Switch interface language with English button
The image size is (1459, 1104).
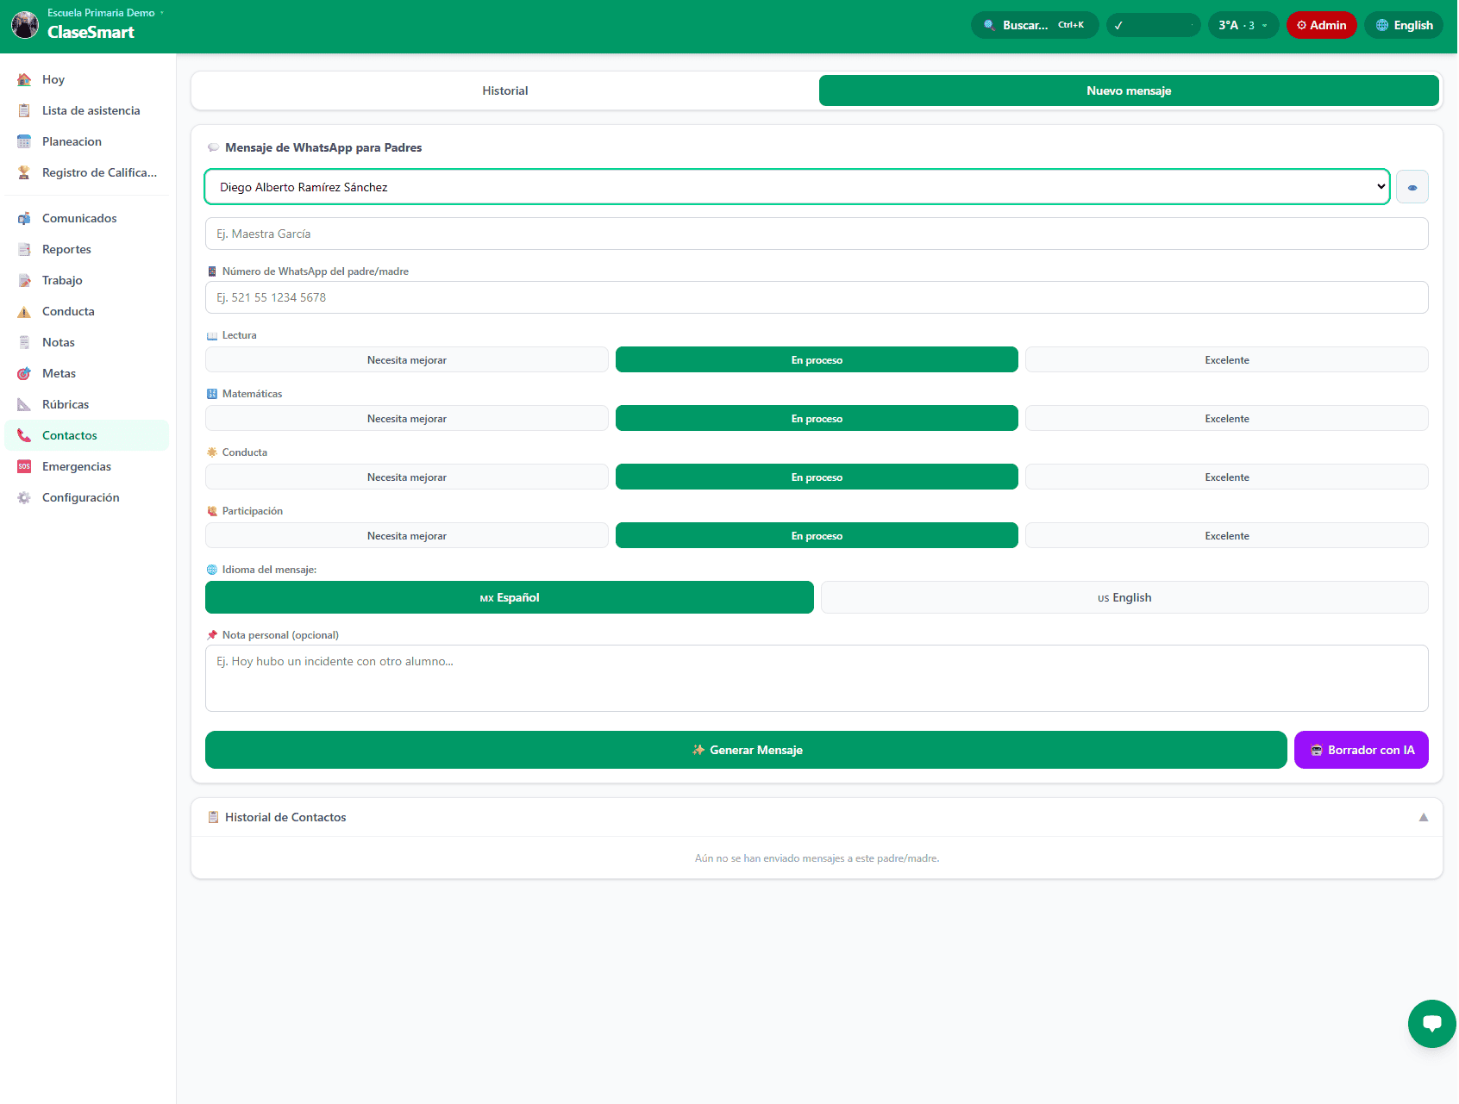pos(1404,25)
